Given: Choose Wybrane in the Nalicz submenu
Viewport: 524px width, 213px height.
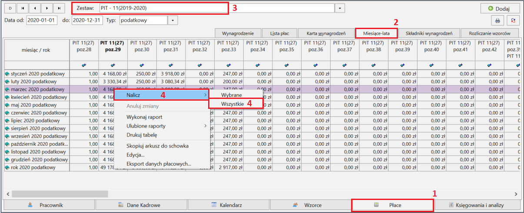Looking at the screenshot, I should (236, 95).
